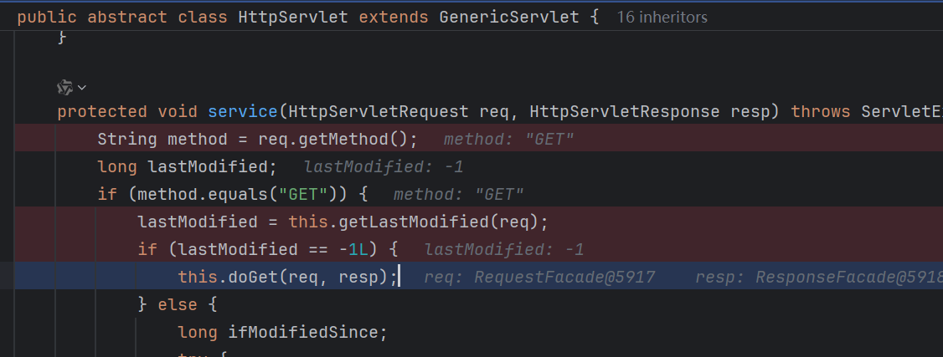Screen dimensions: 943x357
Task: Click the ifModifiedSince variable declaration
Action: (302, 332)
